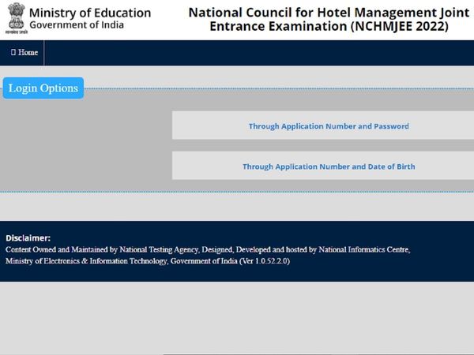Click the NCHMJEE 2022 exam title heading
This screenshot has height=355, width=474.
(329, 19)
